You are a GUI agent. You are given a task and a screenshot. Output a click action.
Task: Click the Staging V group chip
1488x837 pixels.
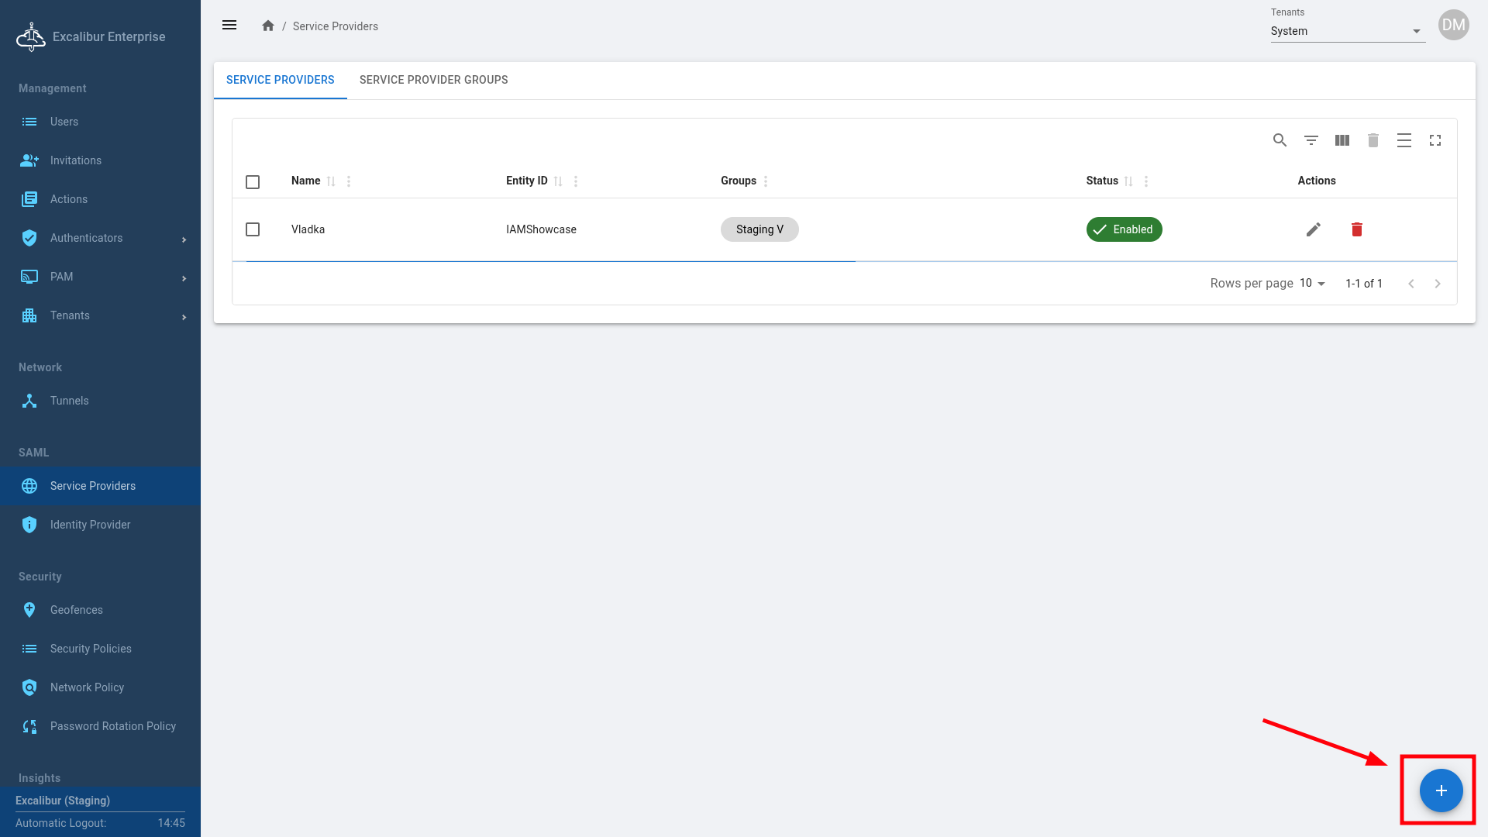(759, 229)
